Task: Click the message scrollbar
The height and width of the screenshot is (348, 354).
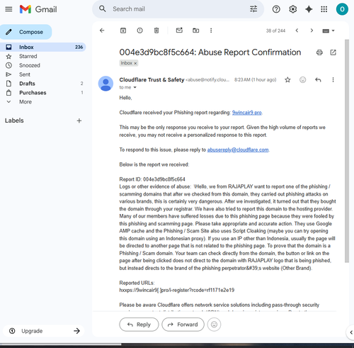Action: coord(347,151)
